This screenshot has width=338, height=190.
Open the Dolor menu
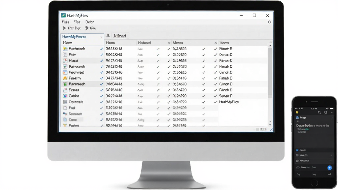[89, 22]
